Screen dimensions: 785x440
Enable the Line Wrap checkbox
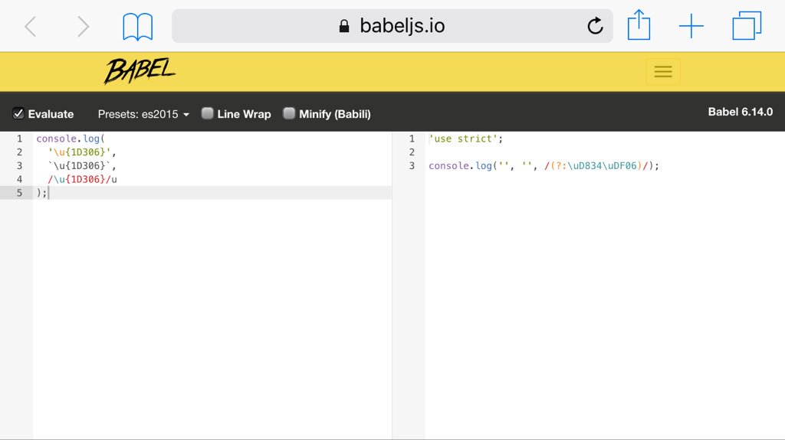[x=207, y=113]
